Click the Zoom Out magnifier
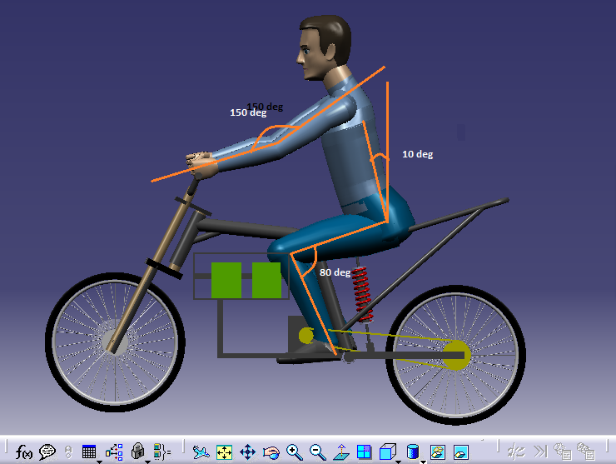 click(x=317, y=452)
